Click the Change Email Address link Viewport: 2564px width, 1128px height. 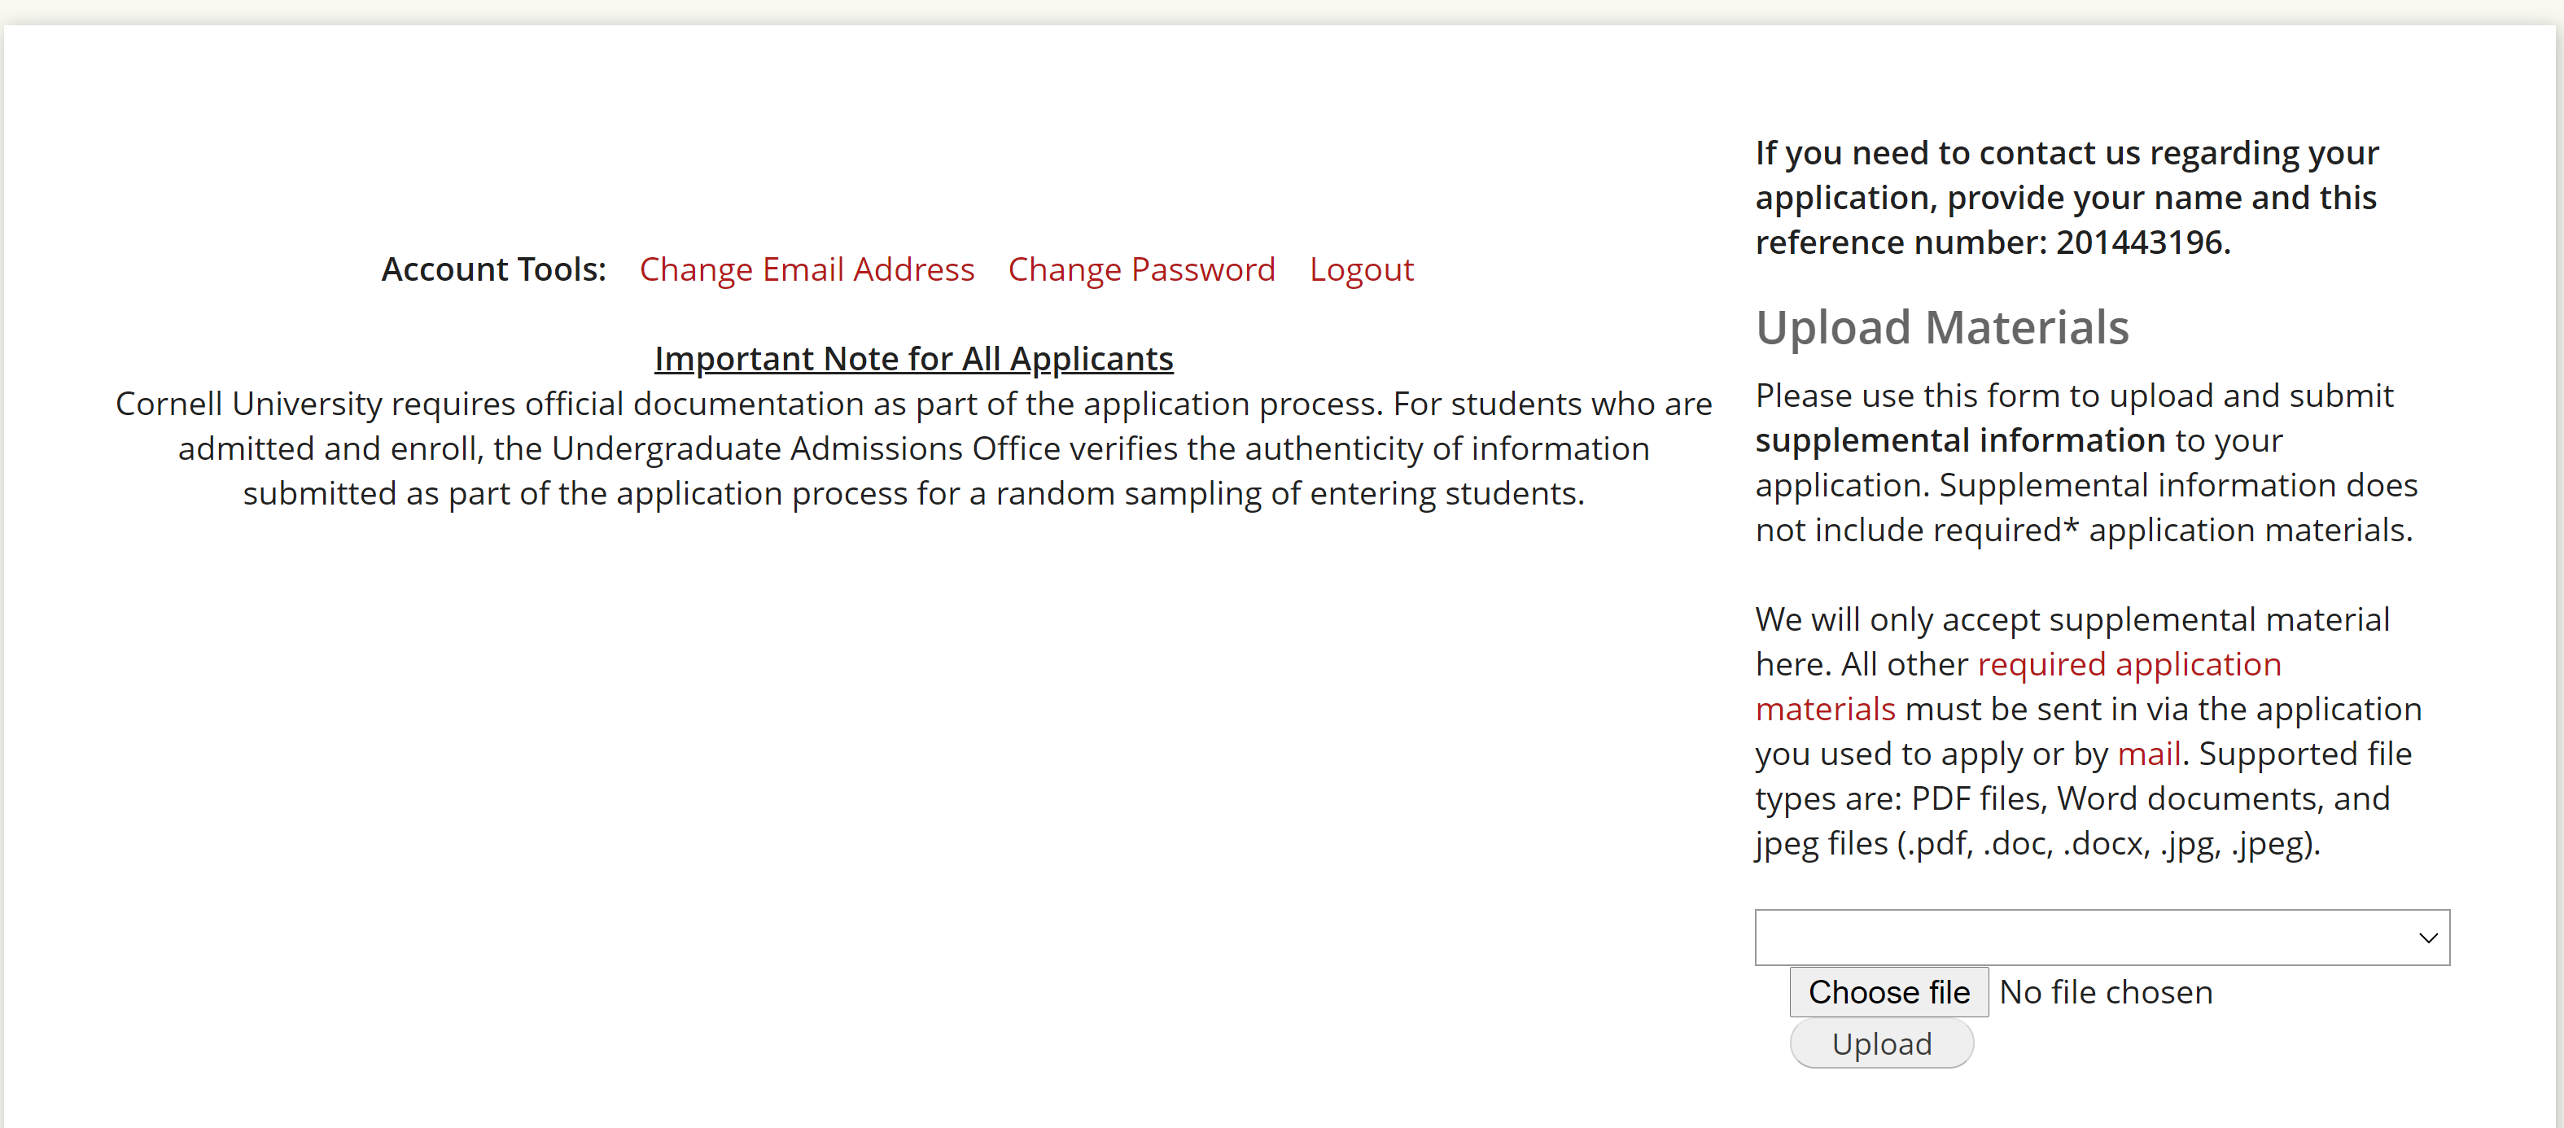(x=806, y=270)
